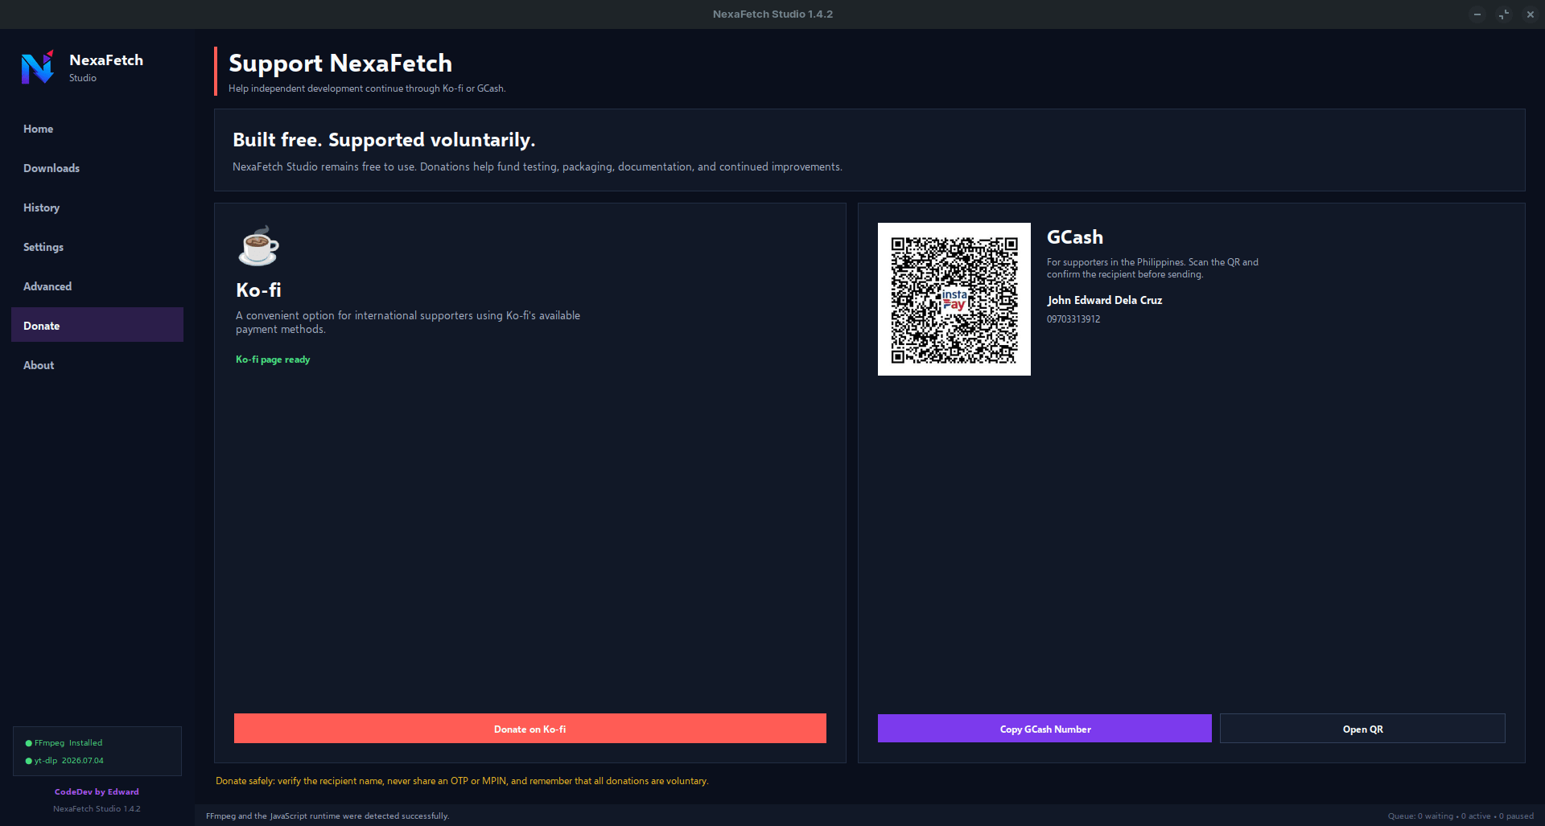Select the Donate sidebar item
Screen dimensions: 1545x826
coord(97,325)
